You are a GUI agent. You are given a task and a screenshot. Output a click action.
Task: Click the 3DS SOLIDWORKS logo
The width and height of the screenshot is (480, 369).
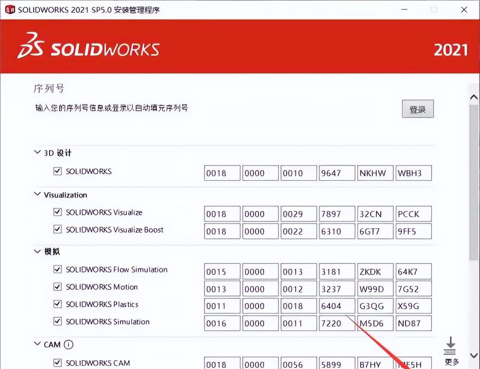coord(88,46)
